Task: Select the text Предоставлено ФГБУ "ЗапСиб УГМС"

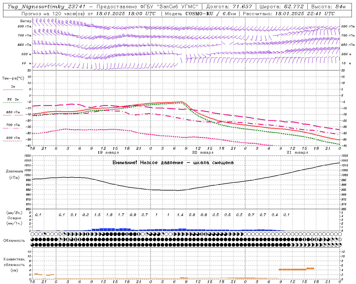Action: 147,7
